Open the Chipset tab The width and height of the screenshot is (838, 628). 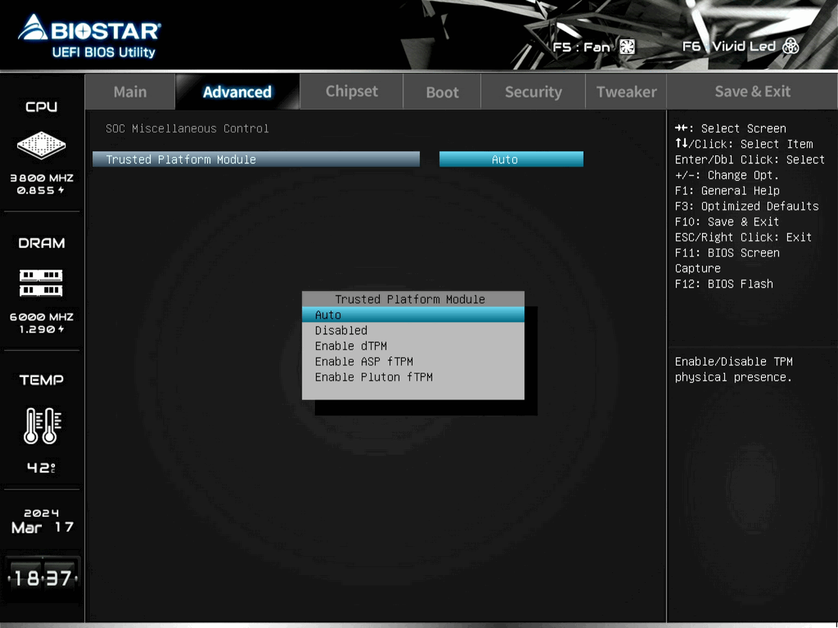[x=352, y=92]
